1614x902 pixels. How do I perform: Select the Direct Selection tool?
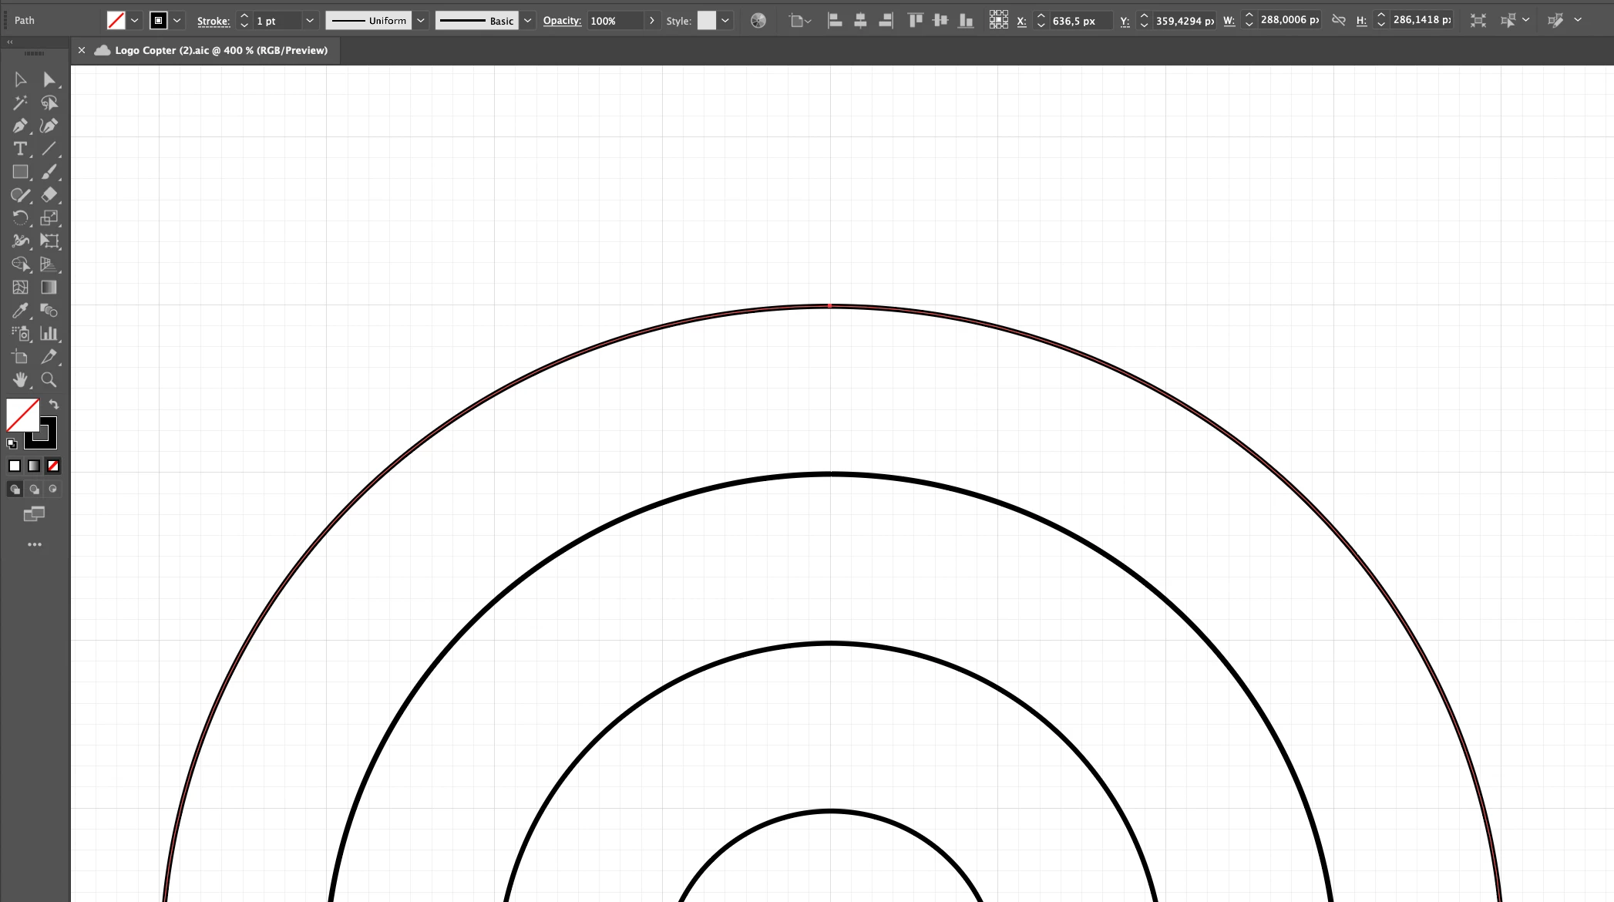coord(49,79)
